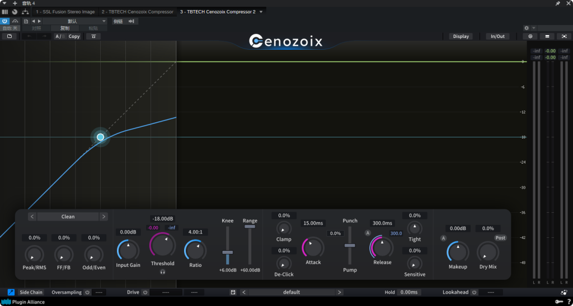Click the Knee slider handle

[228, 252]
